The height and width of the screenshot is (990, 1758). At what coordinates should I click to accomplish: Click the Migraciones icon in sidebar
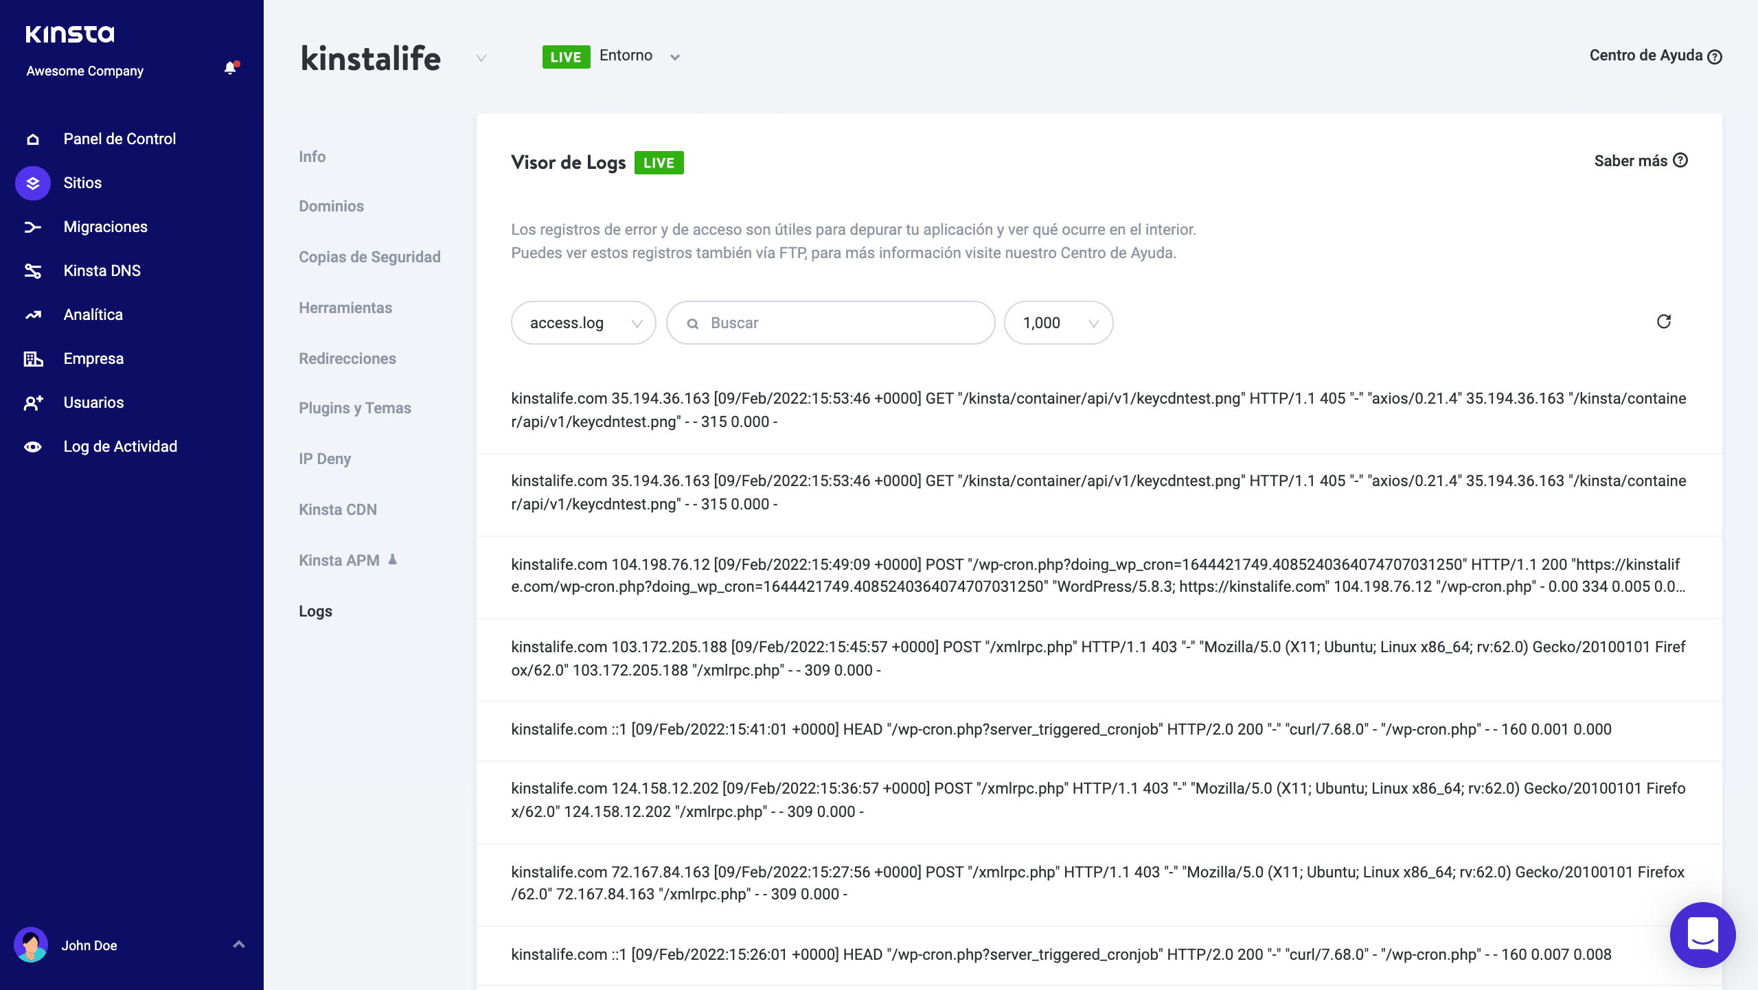[x=32, y=227]
